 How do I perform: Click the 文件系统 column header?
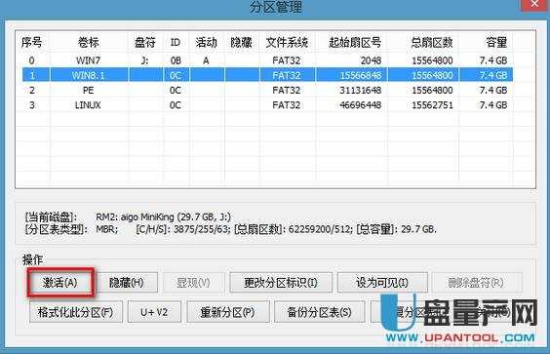[x=287, y=43]
